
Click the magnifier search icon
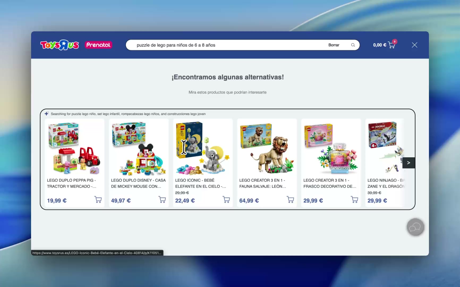tap(353, 45)
